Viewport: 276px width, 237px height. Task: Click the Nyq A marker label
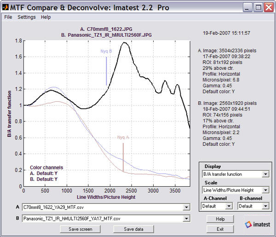[x=123, y=137]
